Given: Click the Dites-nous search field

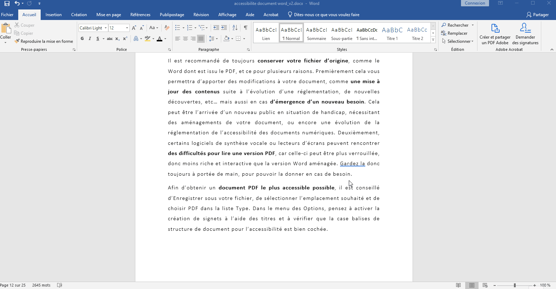Looking at the screenshot, I should 324,15.
